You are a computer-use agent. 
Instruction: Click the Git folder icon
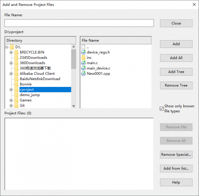pos(16,106)
